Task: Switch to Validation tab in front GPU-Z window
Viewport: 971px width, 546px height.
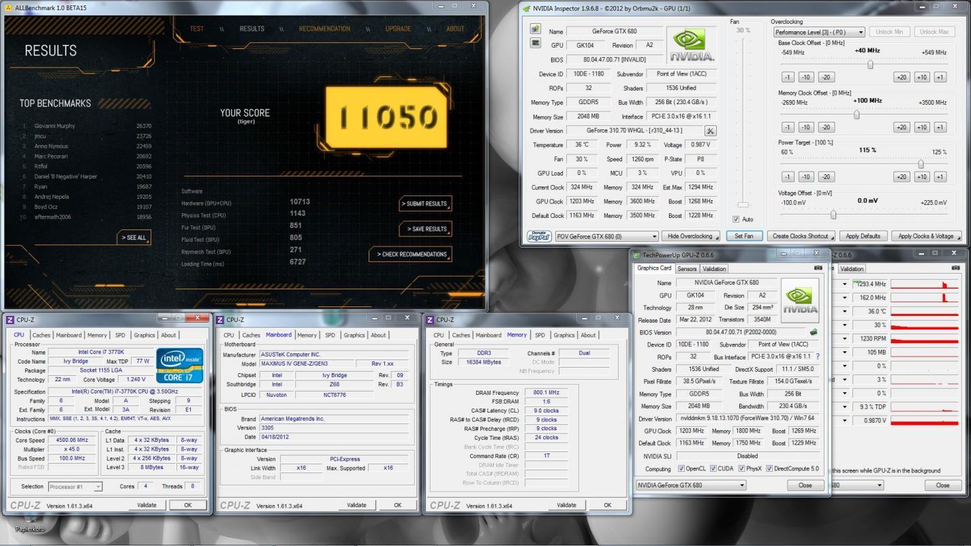Action: [x=713, y=268]
